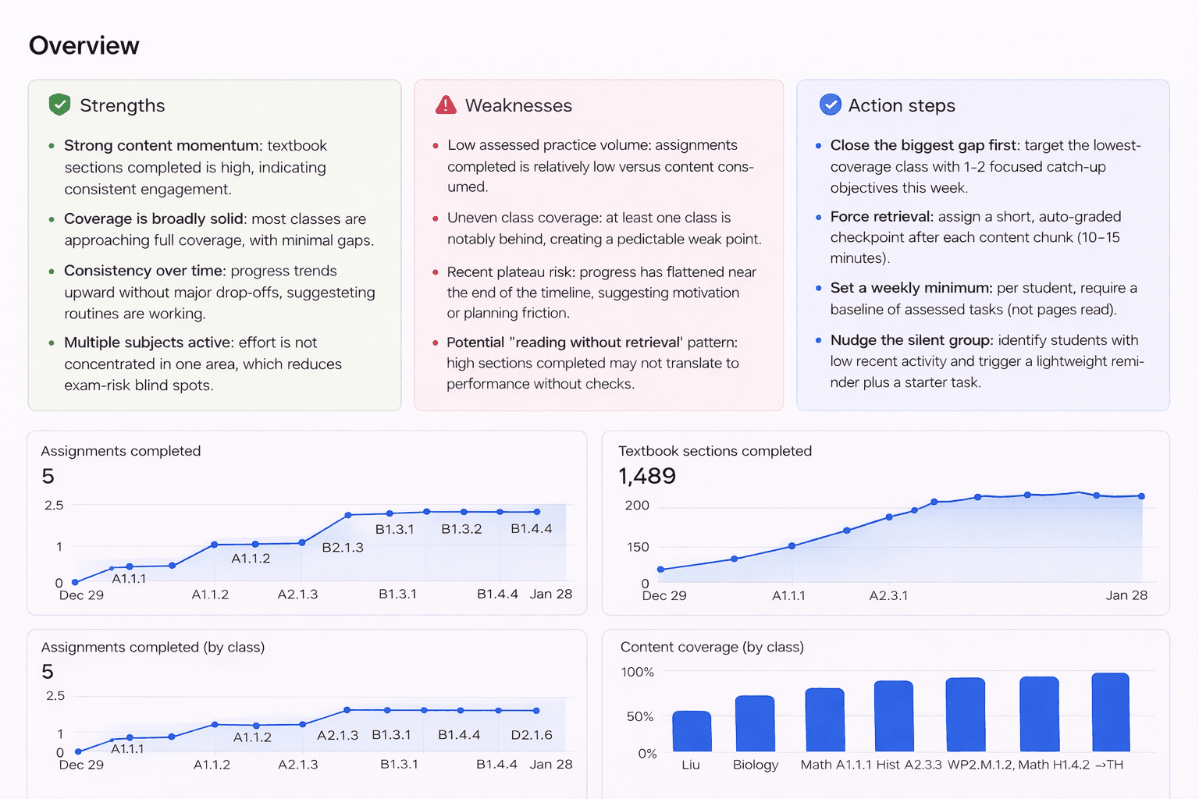Click the blue checkmark icon beside Action steps
Image resolution: width=1199 pixels, height=799 pixels.
click(830, 105)
